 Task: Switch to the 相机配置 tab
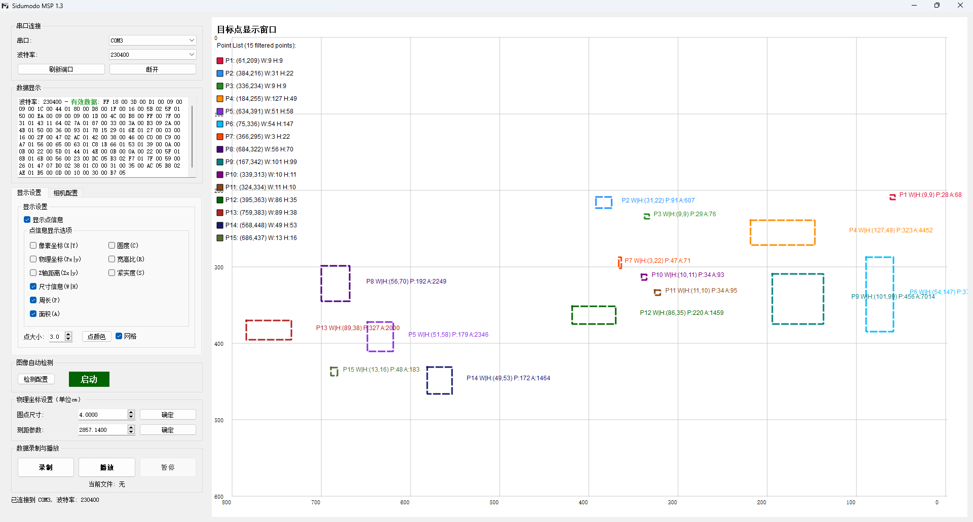tap(65, 193)
